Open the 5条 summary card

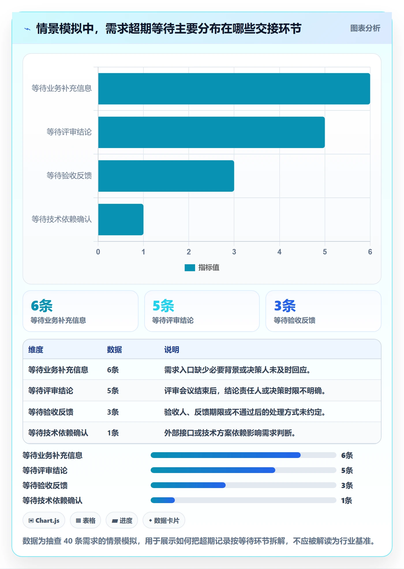pos(202,311)
